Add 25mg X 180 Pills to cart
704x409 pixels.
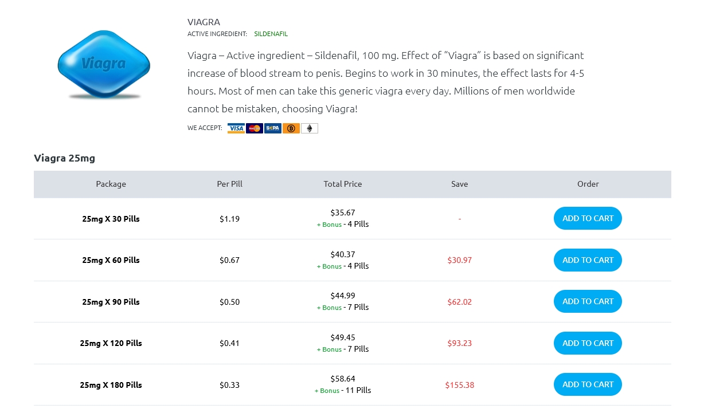588,384
